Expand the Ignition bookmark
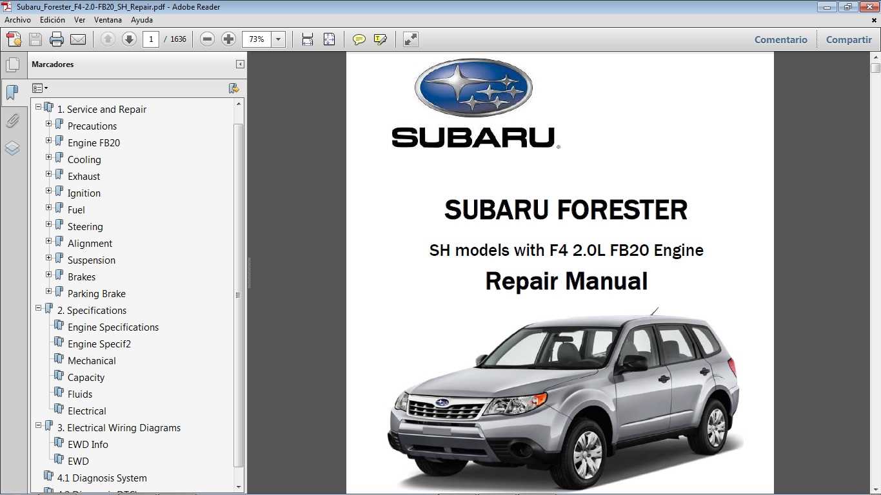The width and height of the screenshot is (881, 495). click(48, 190)
